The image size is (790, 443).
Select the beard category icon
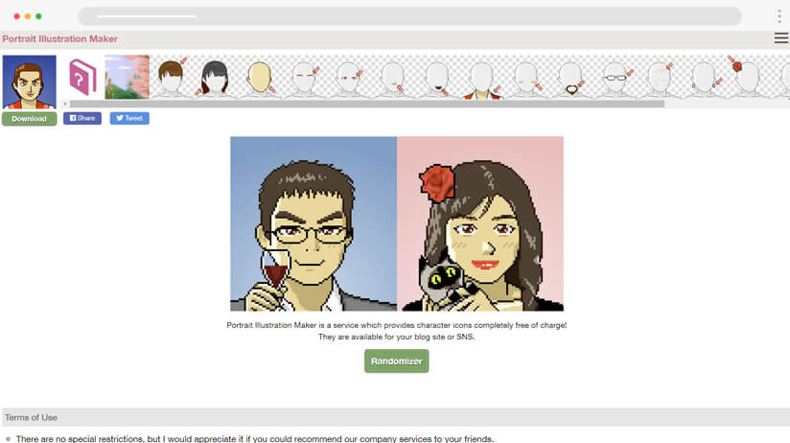coord(570,77)
